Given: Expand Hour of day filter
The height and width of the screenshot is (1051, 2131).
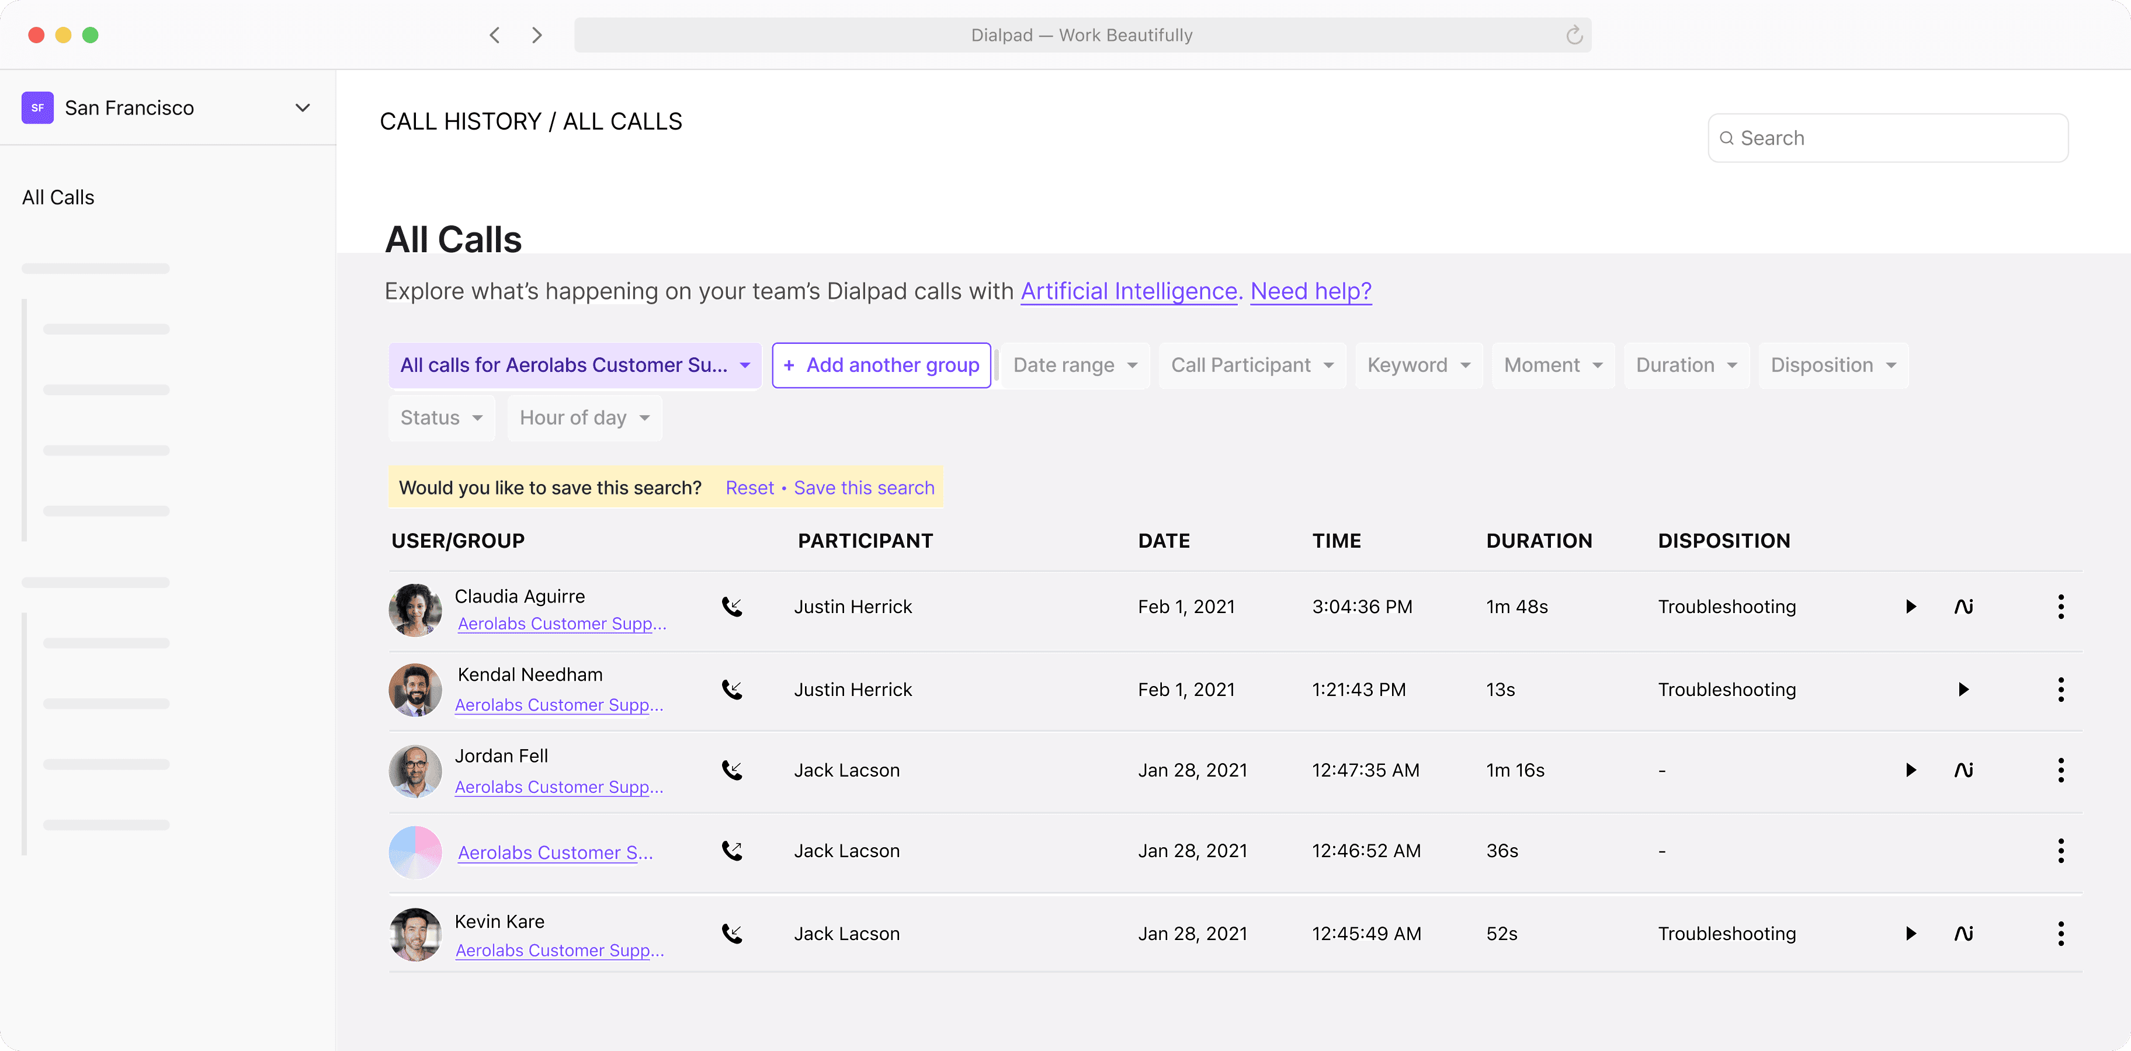Looking at the screenshot, I should (584, 419).
